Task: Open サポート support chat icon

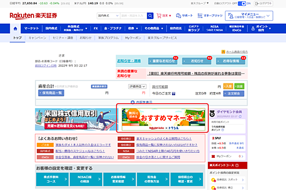Action: 179,16
